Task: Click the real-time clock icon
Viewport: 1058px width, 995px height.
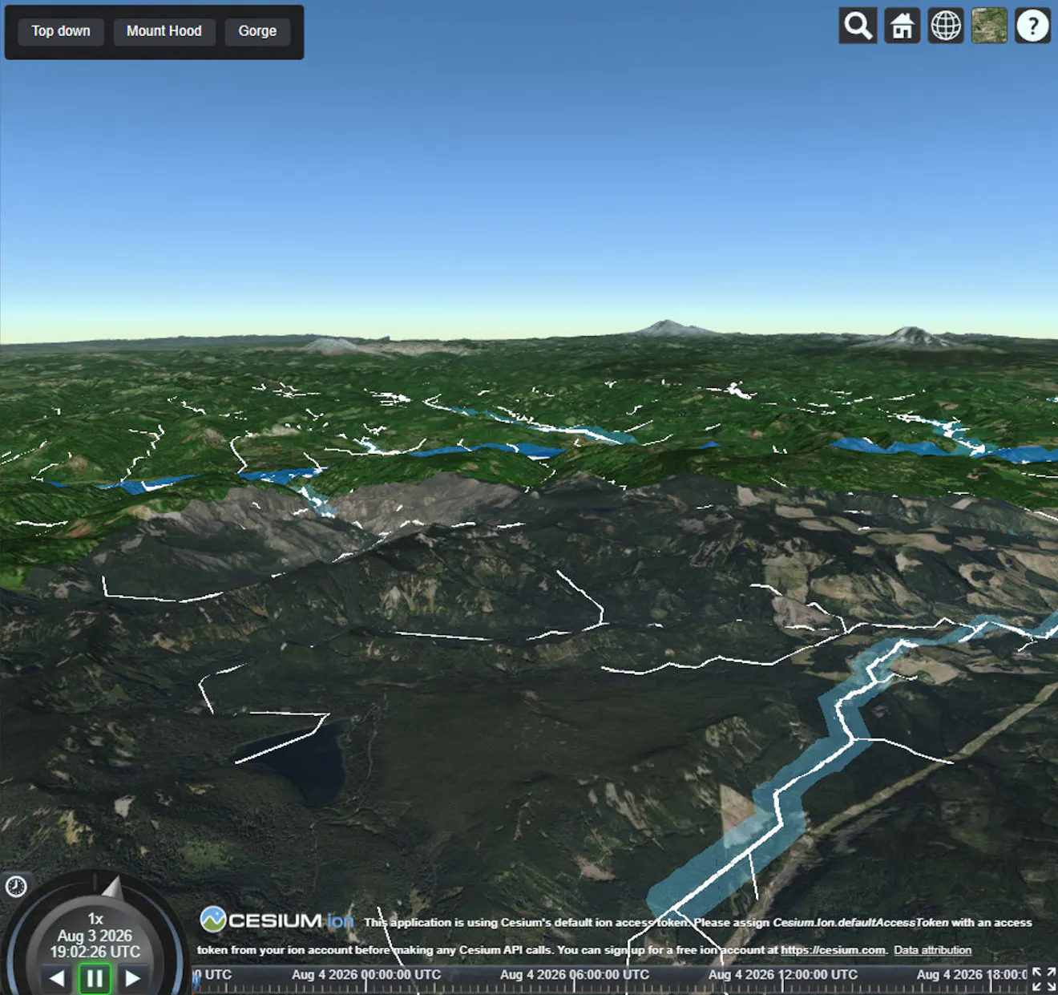Action: pyautogui.click(x=16, y=886)
